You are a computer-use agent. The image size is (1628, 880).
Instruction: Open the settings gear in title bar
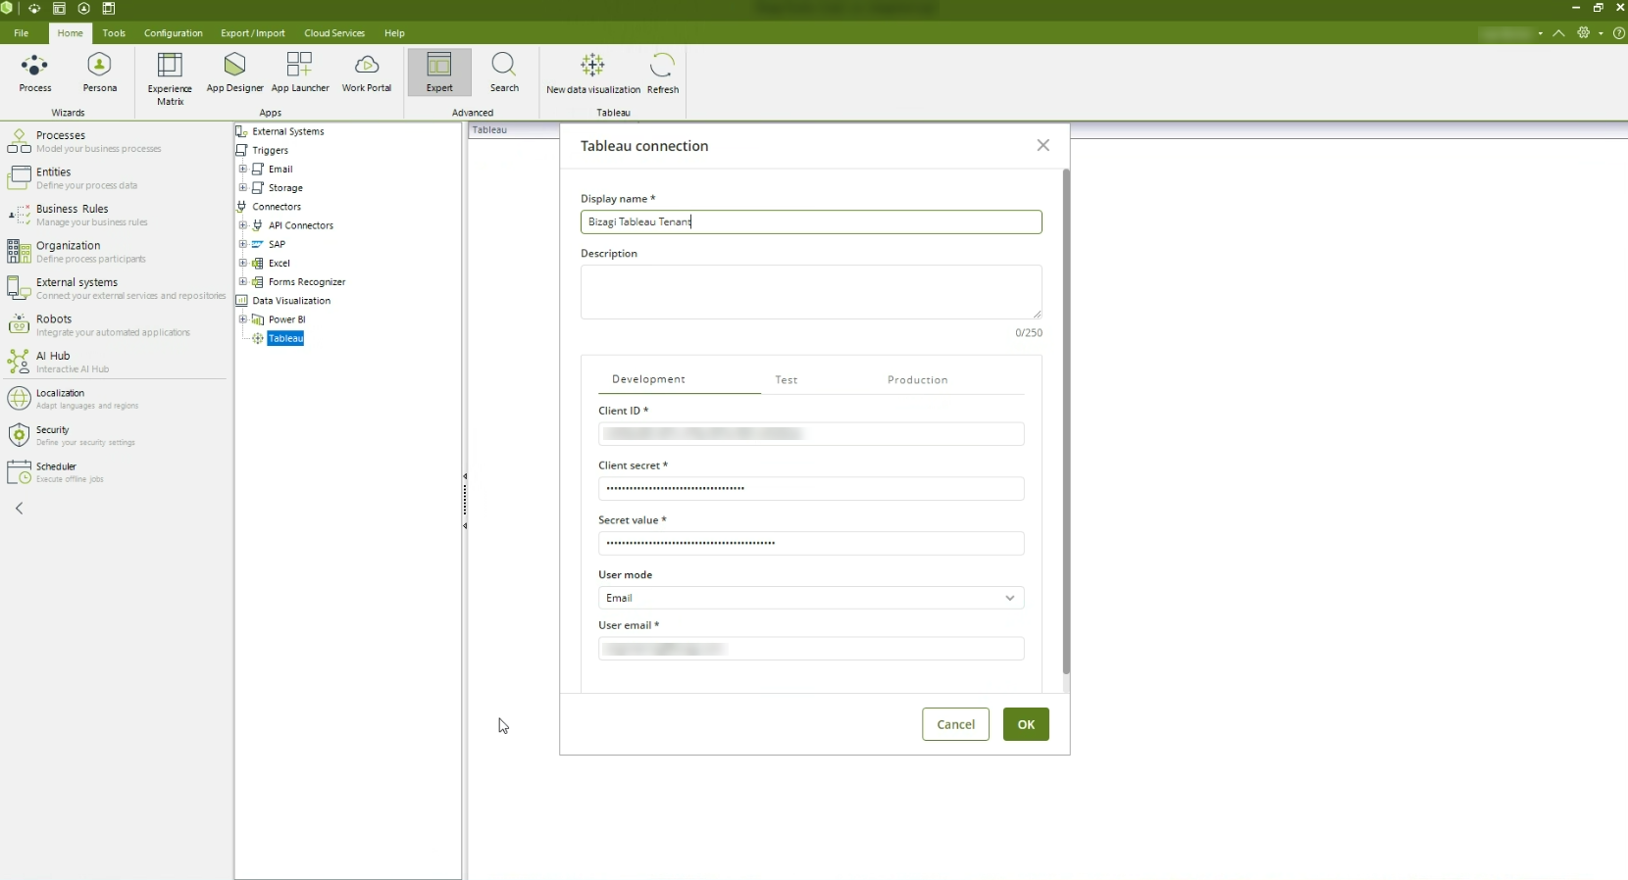click(x=1583, y=33)
